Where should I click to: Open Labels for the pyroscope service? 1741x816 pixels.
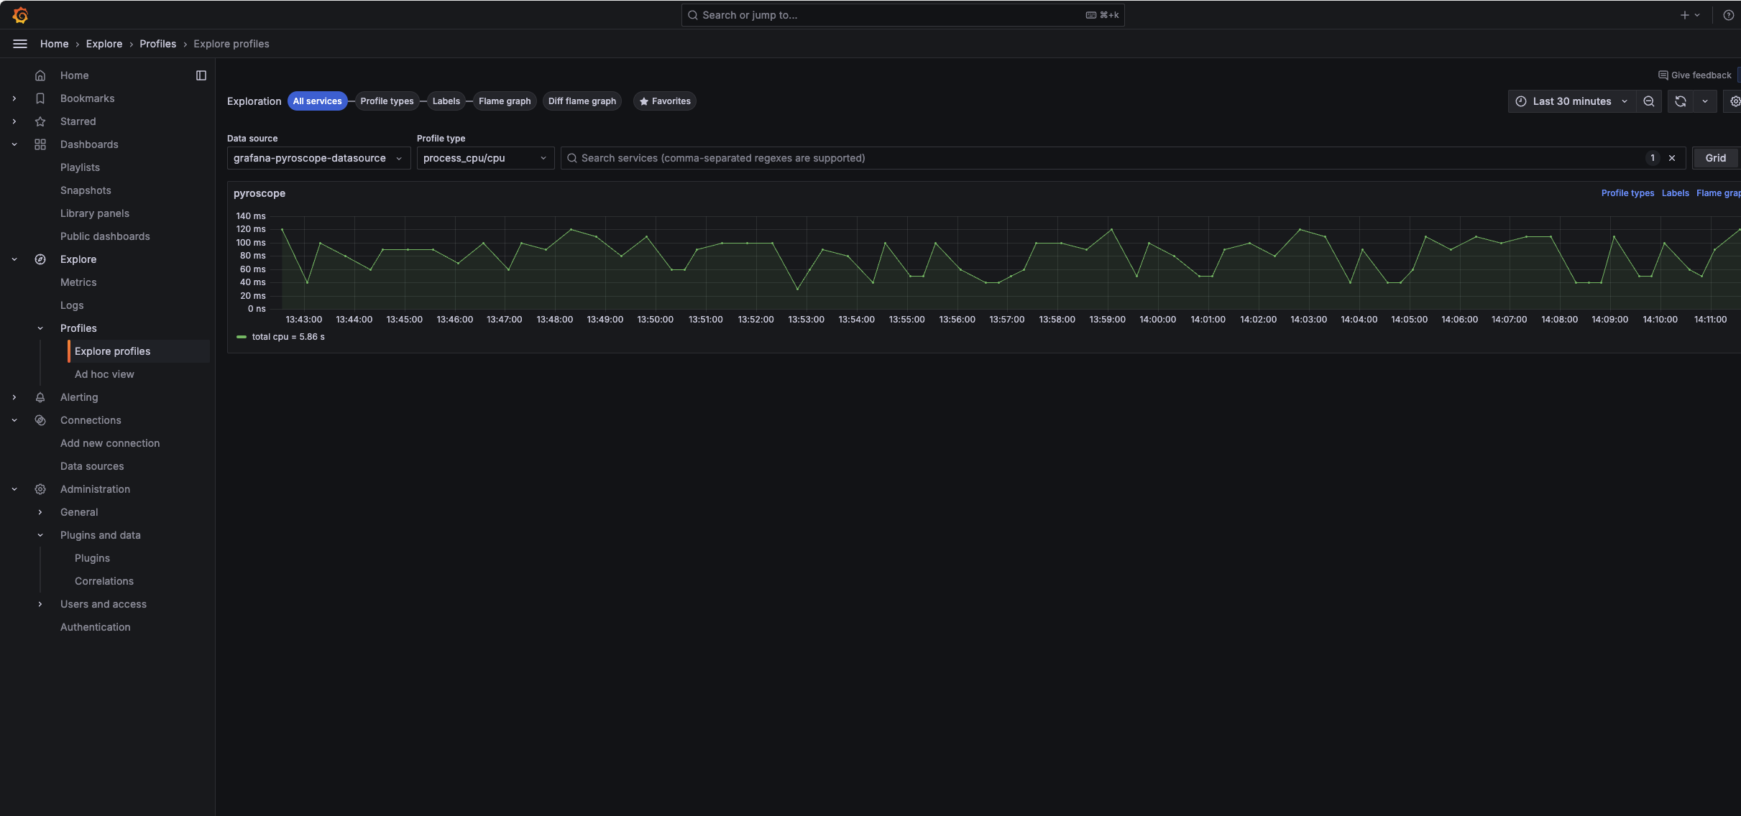(x=1675, y=193)
